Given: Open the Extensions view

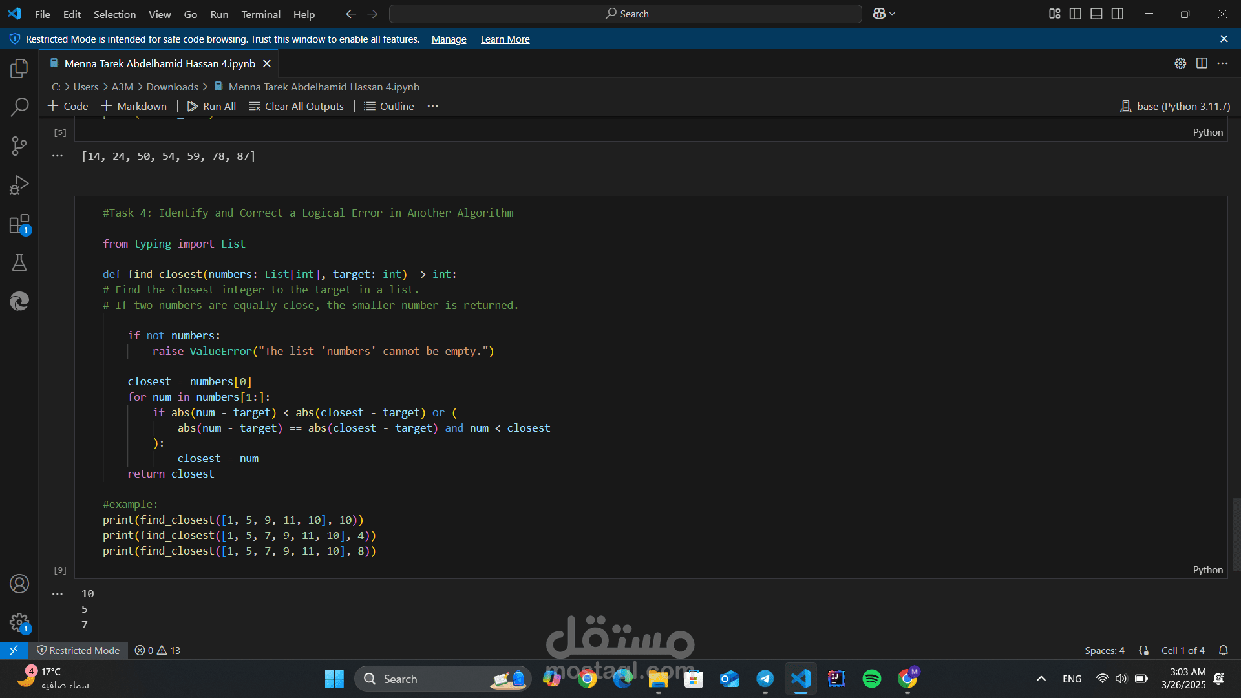Looking at the screenshot, I should point(19,224).
